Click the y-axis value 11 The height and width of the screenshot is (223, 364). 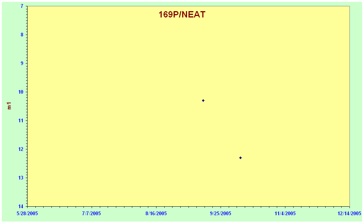click(21, 121)
